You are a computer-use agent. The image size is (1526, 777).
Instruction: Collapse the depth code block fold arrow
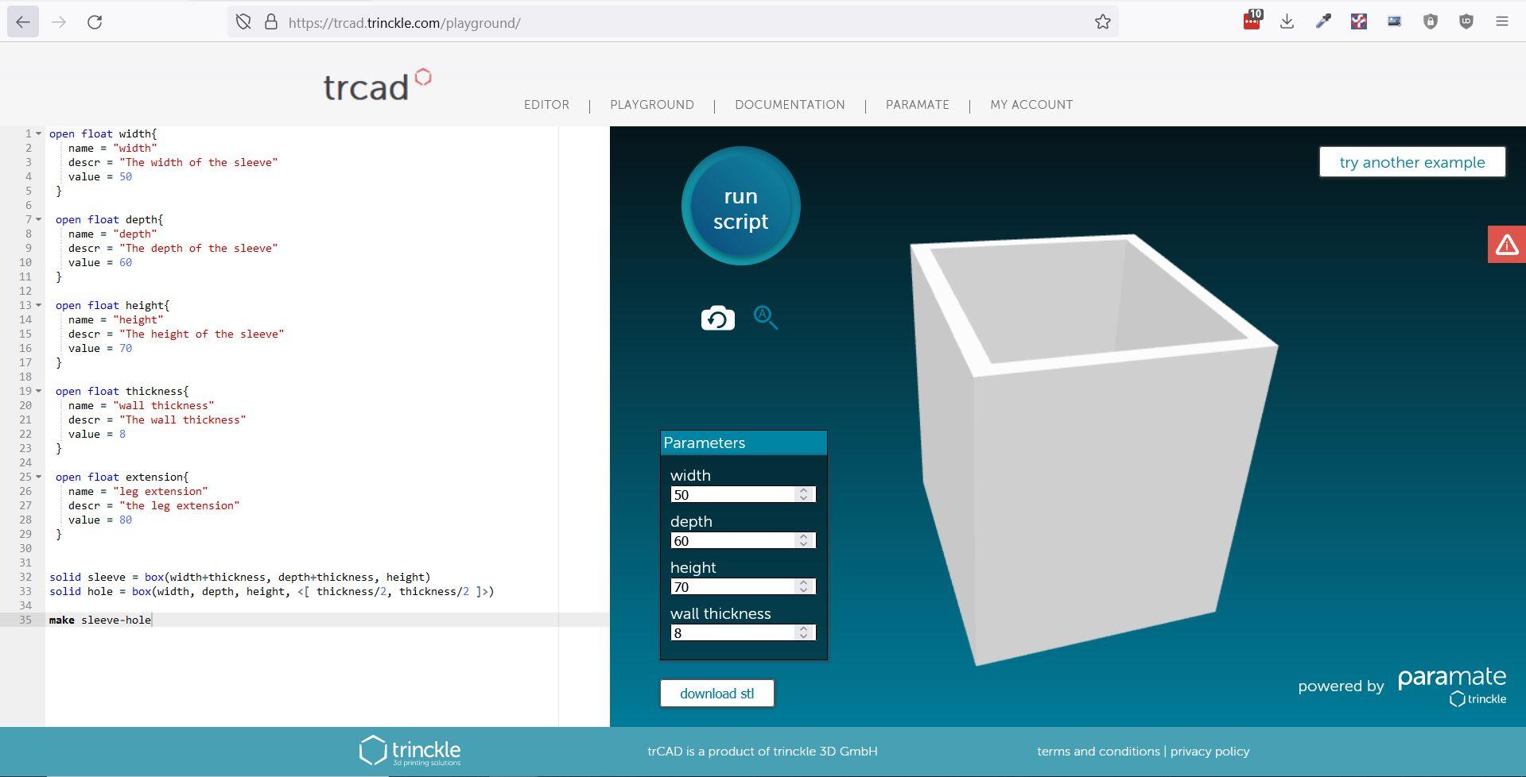pyautogui.click(x=39, y=219)
